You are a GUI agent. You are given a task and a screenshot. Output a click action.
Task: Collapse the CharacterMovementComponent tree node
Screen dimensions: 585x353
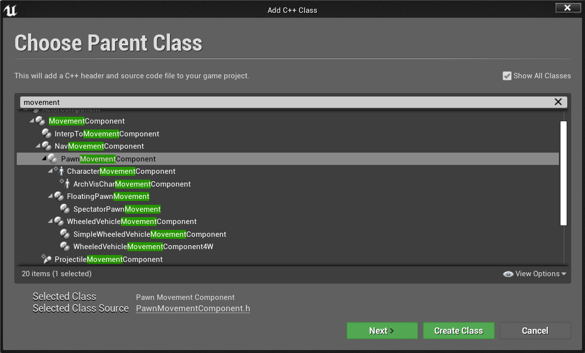(50, 171)
